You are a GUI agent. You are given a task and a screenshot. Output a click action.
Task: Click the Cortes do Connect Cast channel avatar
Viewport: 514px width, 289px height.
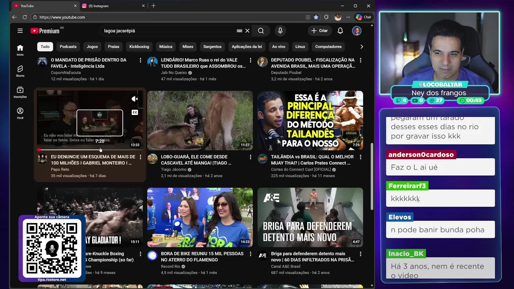(263, 159)
